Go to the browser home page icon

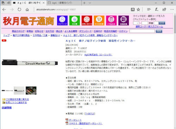click(27, 9)
